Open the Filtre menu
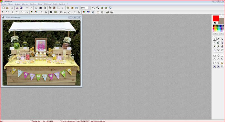This screenshot has width=225, height=122. tap(40, 4)
